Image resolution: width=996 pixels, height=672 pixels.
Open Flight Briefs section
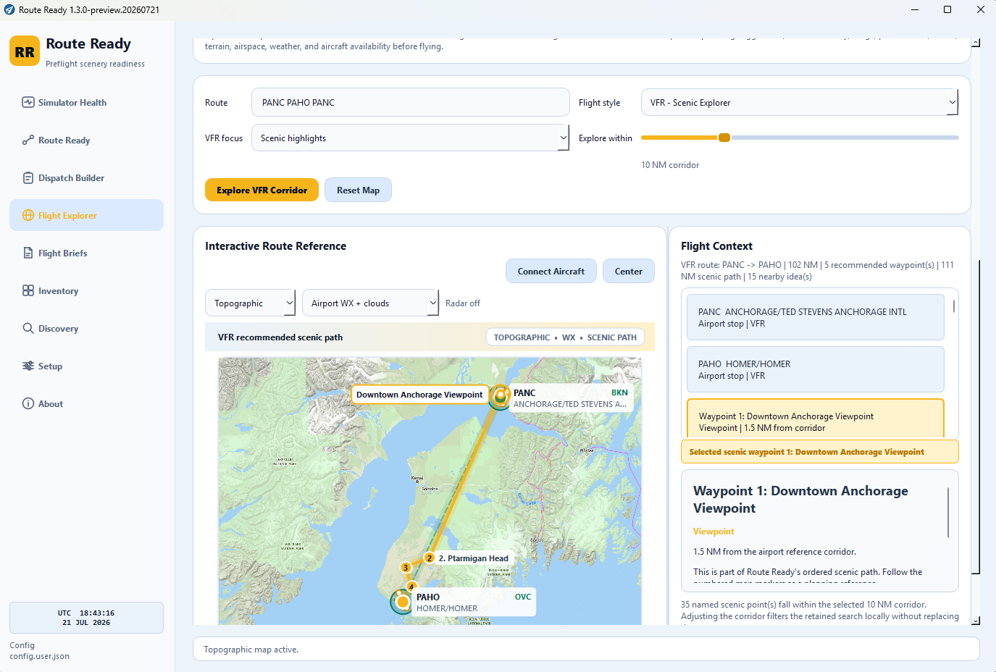[86, 253]
